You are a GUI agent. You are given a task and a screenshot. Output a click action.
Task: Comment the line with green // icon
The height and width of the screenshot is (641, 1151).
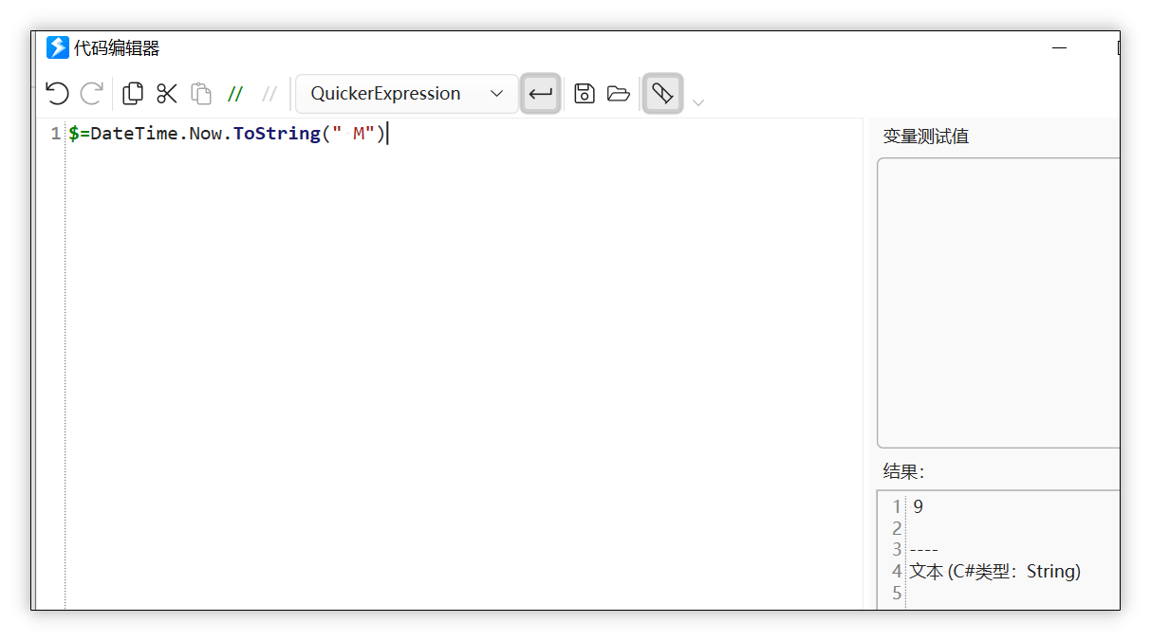235,93
